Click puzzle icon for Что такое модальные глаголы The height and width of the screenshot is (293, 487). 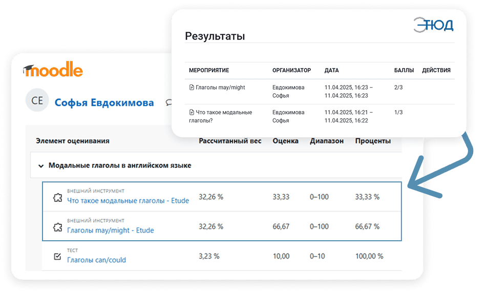[x=58, y=197]
